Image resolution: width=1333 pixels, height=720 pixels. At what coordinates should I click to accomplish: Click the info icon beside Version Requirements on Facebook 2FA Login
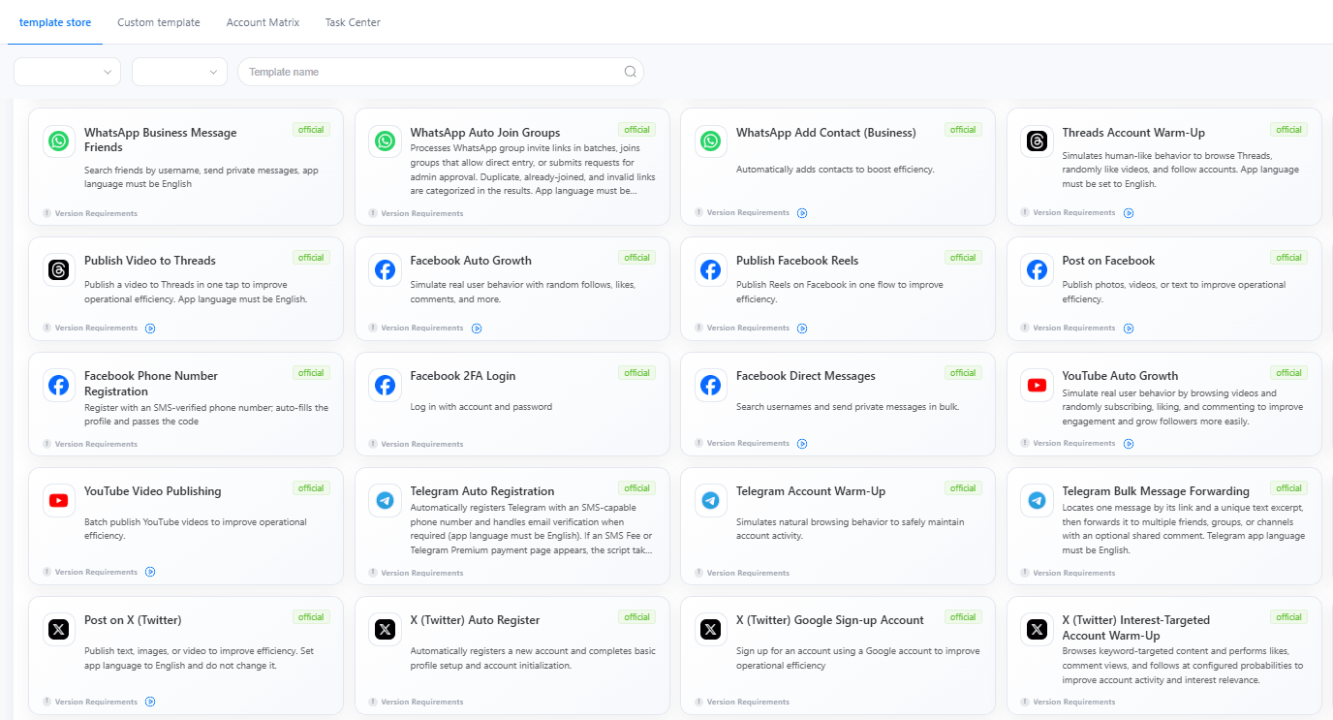373,444
